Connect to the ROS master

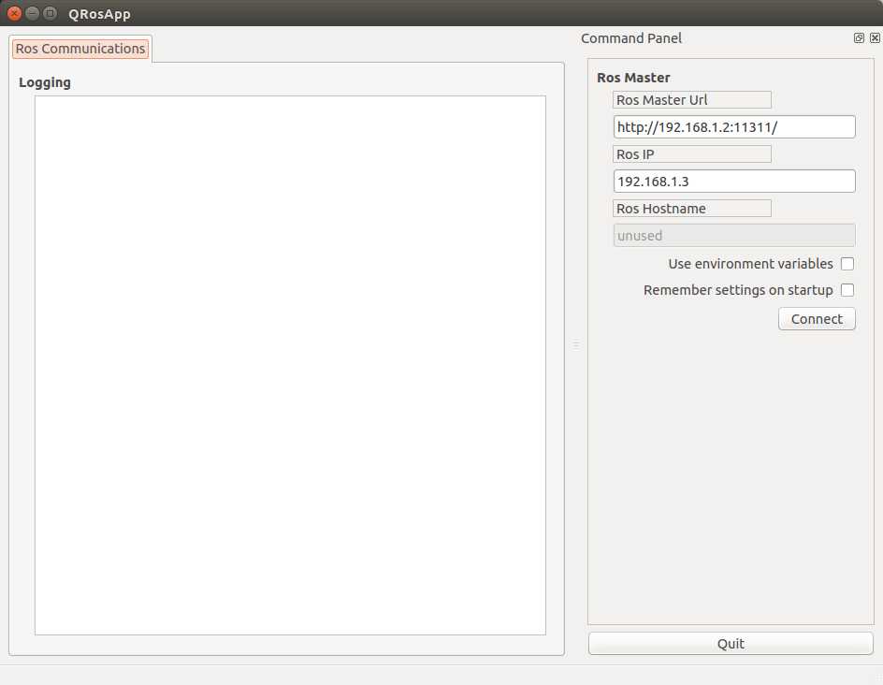tap(817, 319)
